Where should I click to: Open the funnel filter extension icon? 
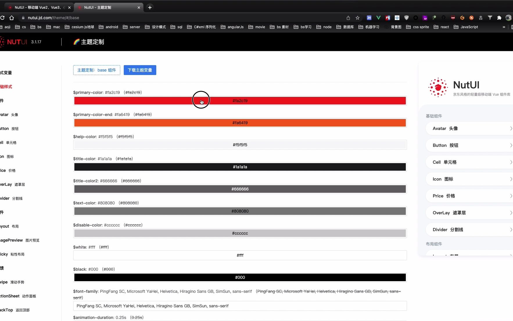[490, 18]
